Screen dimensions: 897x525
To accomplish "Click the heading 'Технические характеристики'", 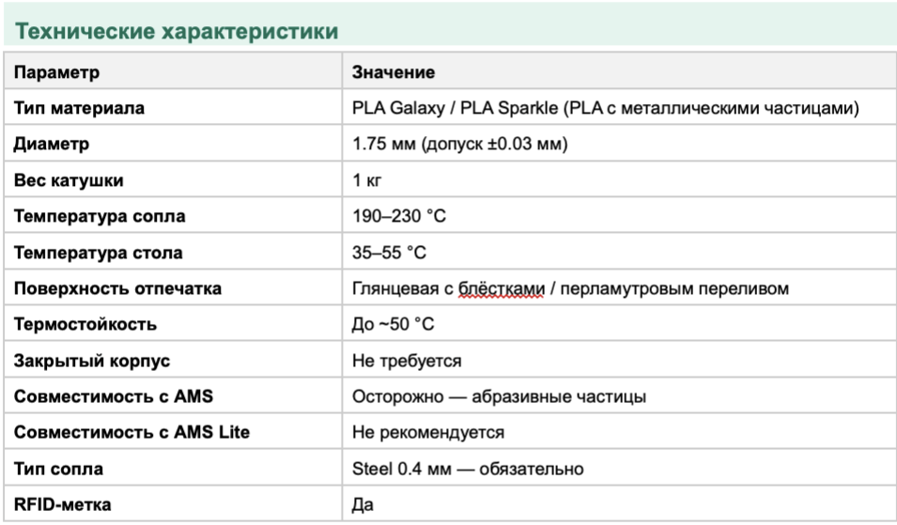I will point(177,31).
